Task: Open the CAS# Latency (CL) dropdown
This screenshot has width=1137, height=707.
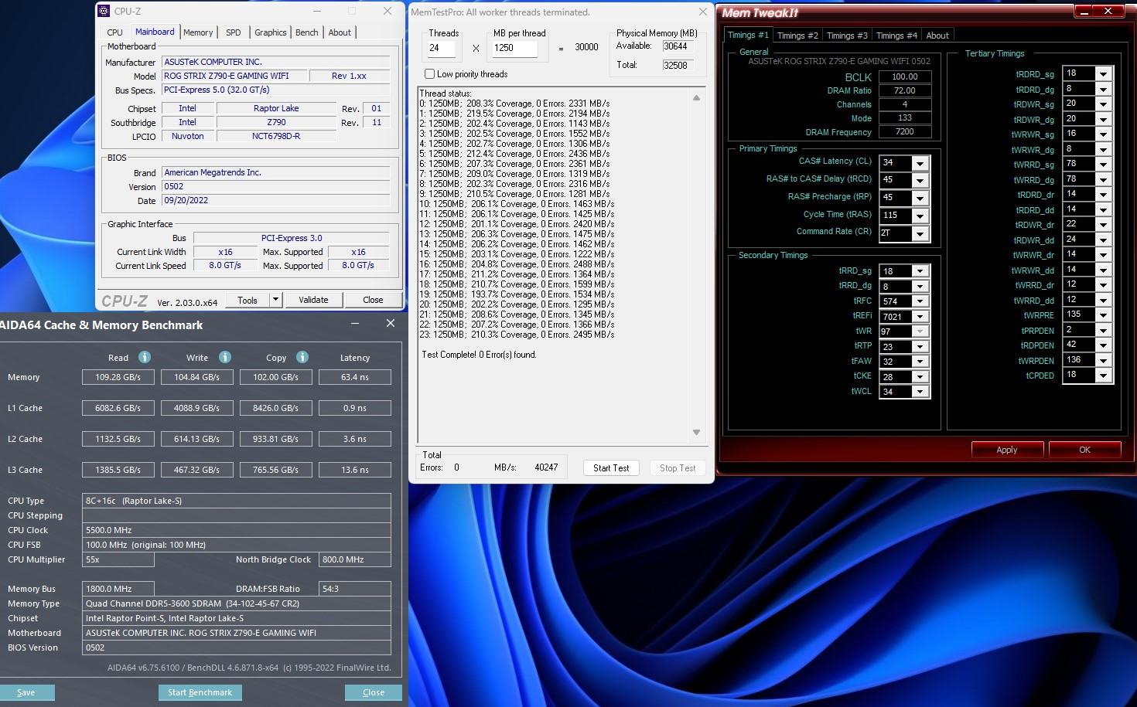Action: [920, 163]
